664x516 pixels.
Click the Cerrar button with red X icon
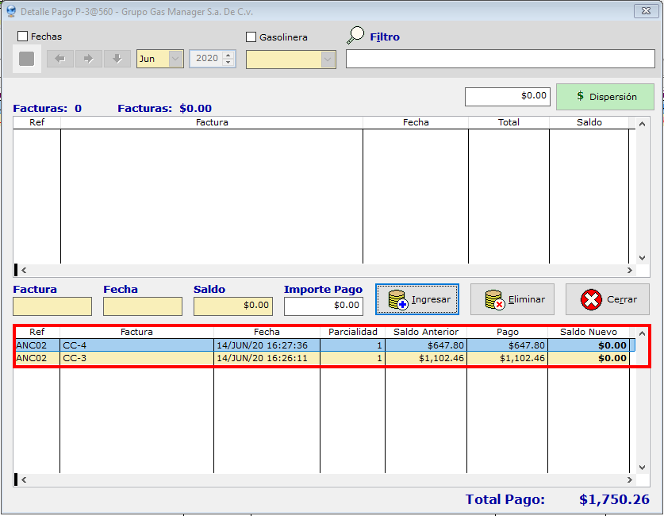607,299
